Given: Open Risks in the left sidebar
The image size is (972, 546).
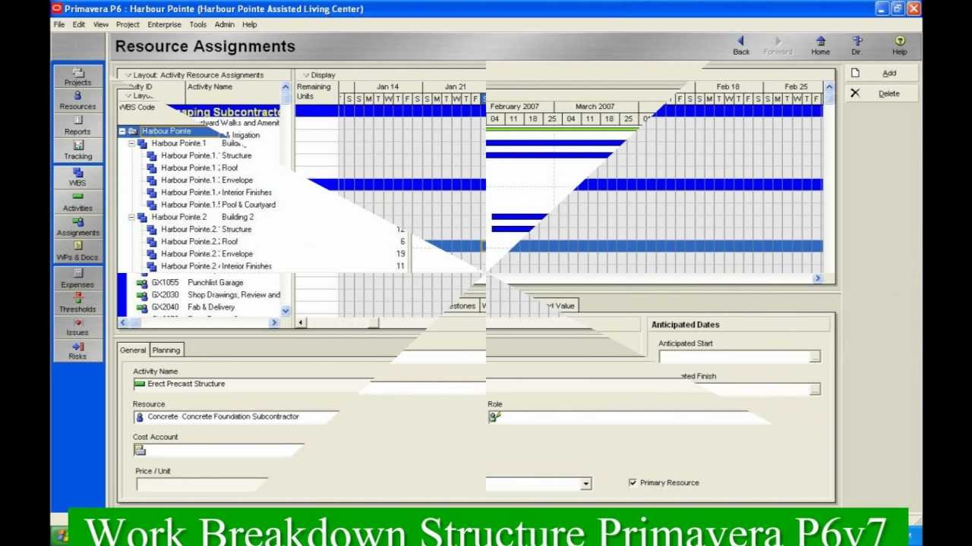Looking at the screenshot, I should pos(77,350).
